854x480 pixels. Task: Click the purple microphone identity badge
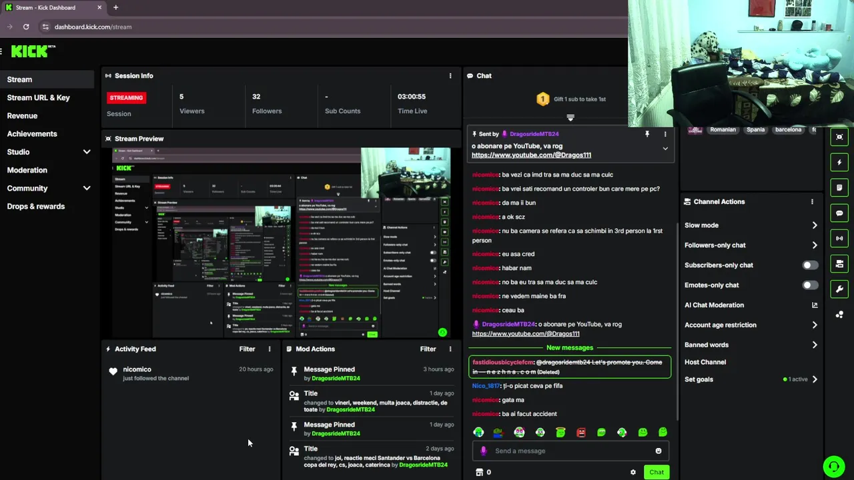[x=484, y=451]
